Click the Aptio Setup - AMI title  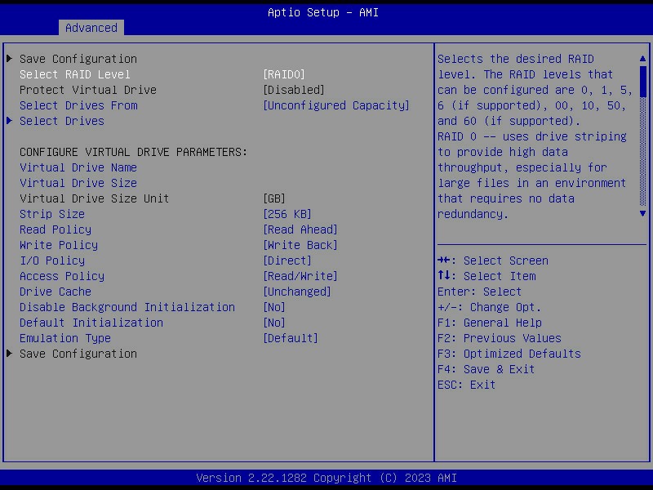323,12
